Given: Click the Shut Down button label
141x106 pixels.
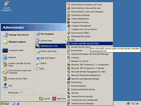Looking at the screenshot, I should coord(61,99).
